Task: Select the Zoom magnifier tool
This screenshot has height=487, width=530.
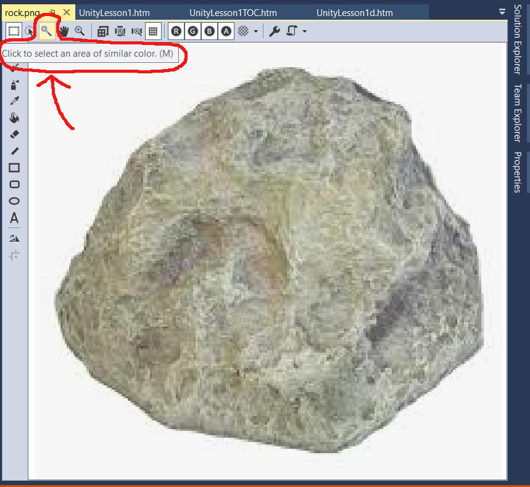Action: coord(80,31)
